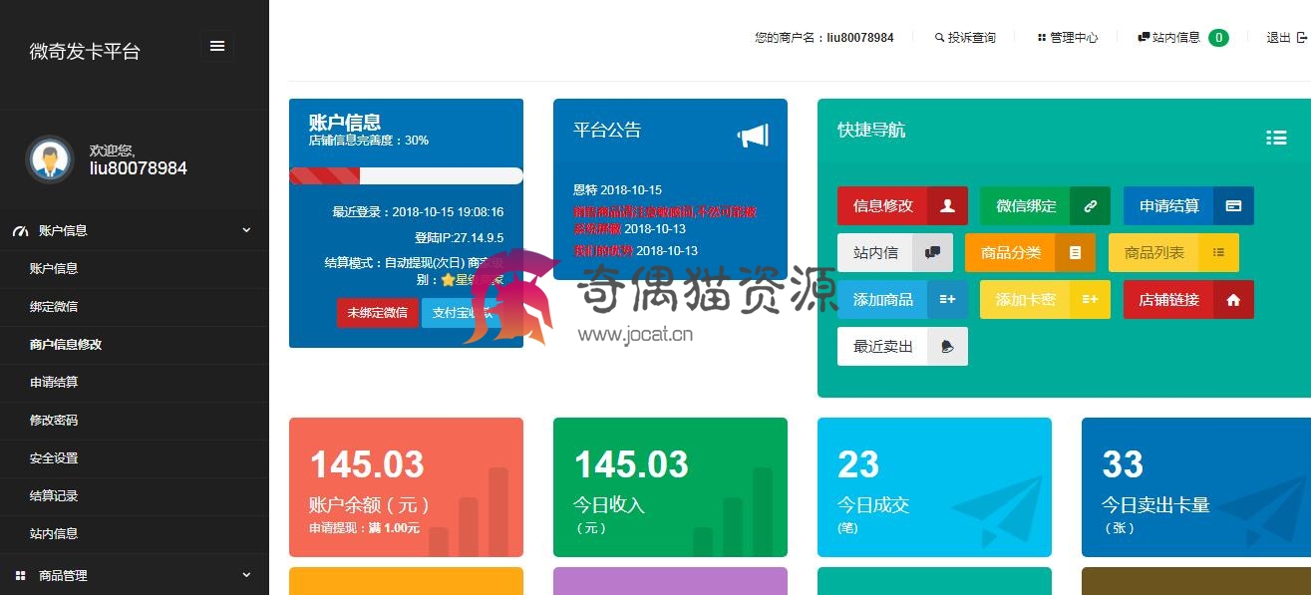The width and height of the screenshot is (1311, 595).
Task: Click the green message count badge
Action: point(1218,38)
